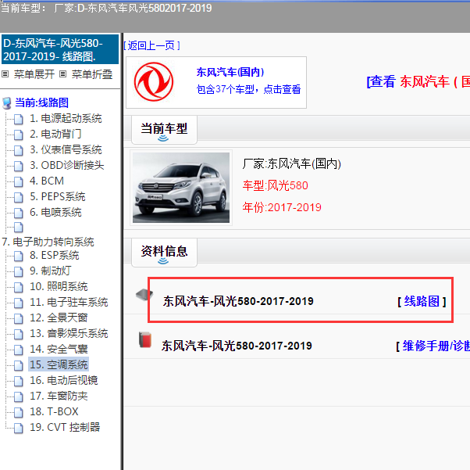This screenshot has height=470, width=470.
Task: Select tree item 14. 安全气囊
Action: point(59,350)
